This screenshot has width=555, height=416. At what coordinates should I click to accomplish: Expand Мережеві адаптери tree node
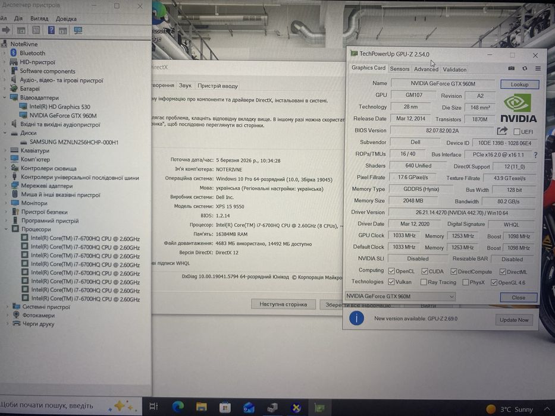tap(6, 185)
